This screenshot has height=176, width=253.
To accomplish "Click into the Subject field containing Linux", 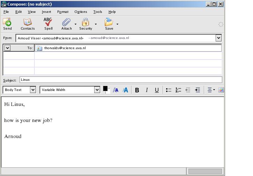I will tap(120, 80).
